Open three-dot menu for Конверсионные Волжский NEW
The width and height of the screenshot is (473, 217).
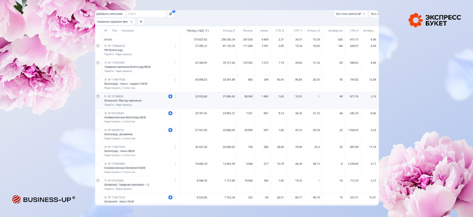pos(175,164)
